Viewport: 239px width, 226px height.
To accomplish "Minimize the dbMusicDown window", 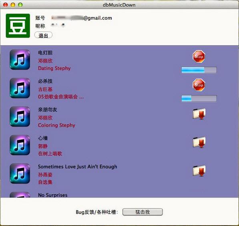I will click(13, 5).
